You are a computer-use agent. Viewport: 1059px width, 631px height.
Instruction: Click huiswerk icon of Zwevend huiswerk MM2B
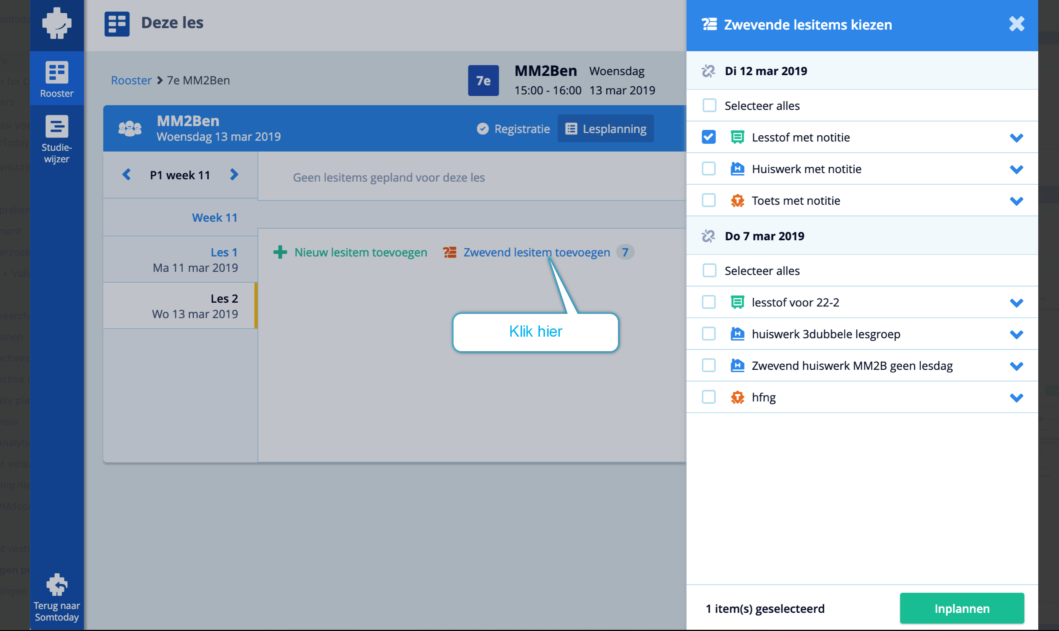[738, 365]
